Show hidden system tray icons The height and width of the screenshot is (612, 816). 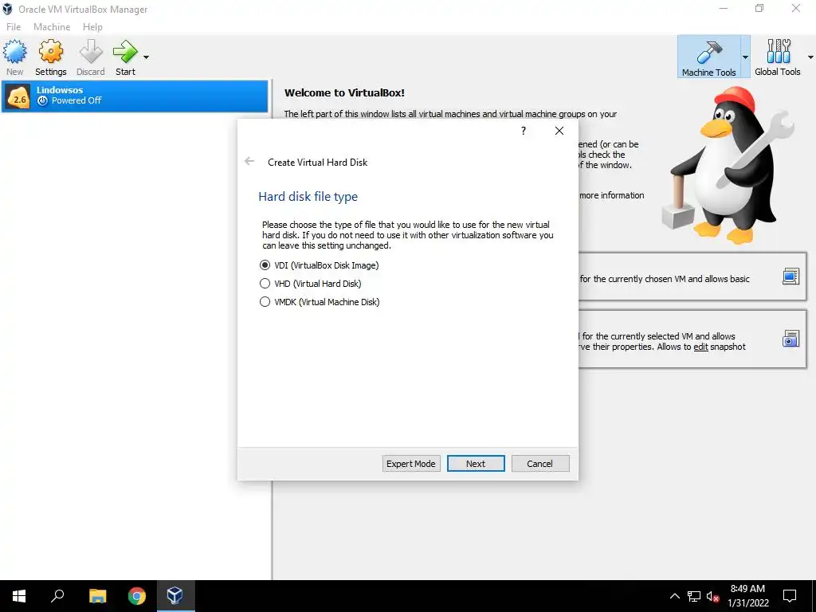click(x=674, y=596)
